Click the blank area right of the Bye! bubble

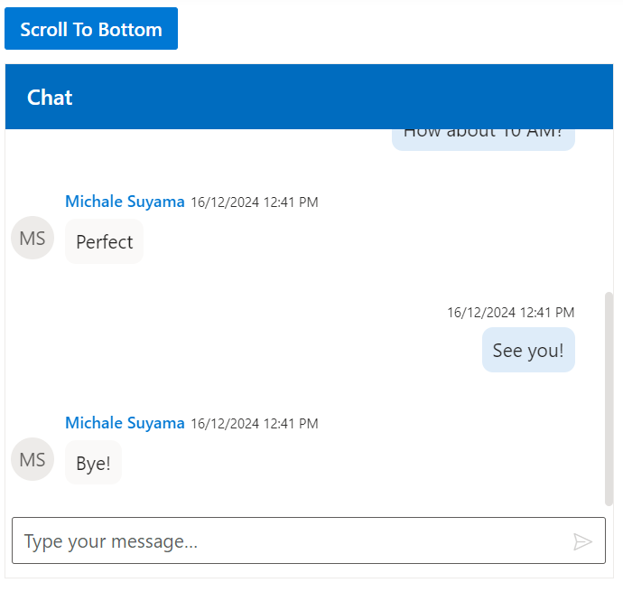[361, 464]
